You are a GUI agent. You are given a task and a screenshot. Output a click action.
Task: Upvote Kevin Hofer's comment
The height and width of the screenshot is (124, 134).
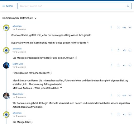click(x=118, y=95)
